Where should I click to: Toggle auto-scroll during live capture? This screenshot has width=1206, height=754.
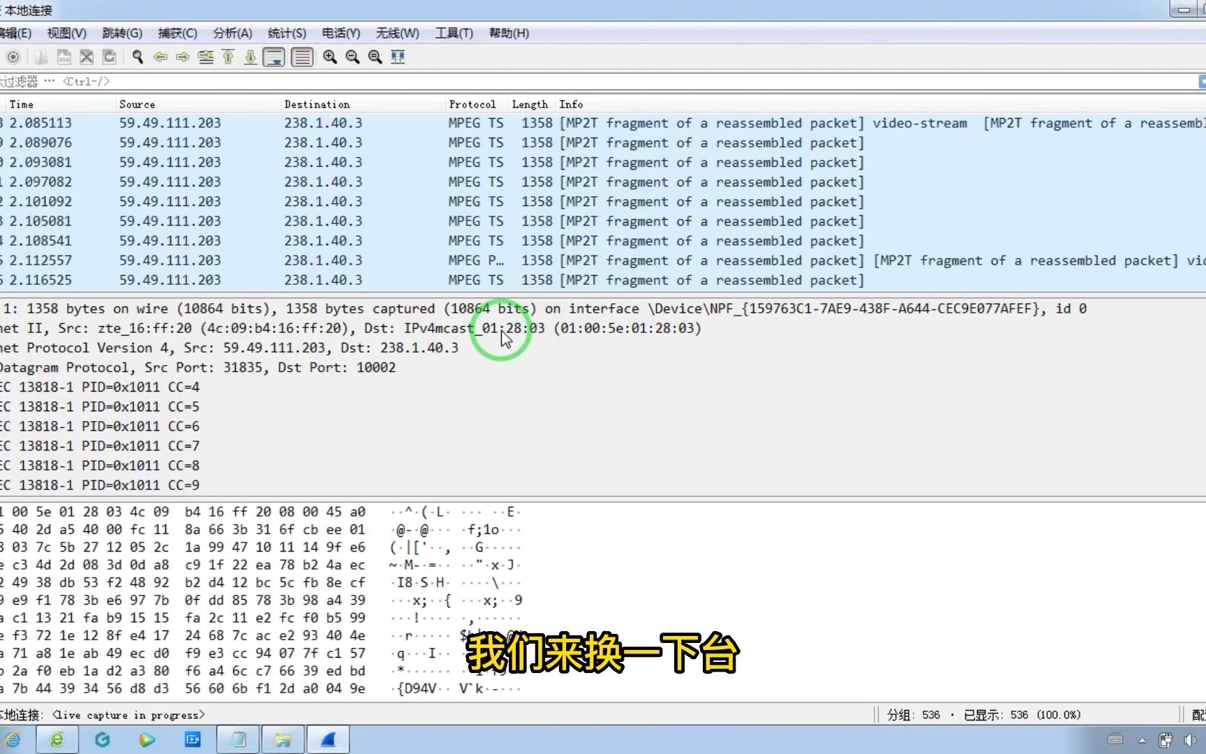(274, 57)
